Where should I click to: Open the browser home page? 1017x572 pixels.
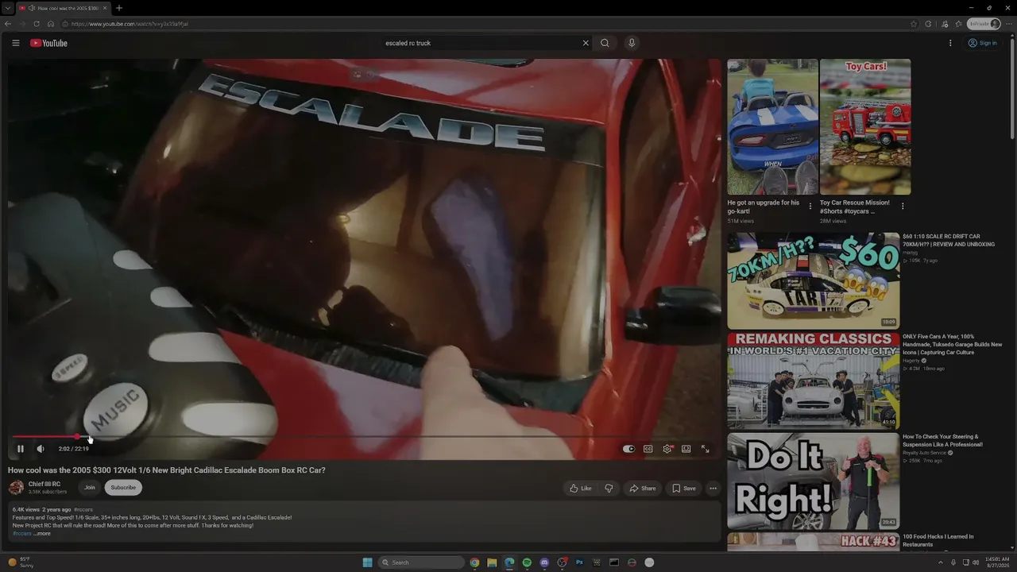(x=50, y=24)
